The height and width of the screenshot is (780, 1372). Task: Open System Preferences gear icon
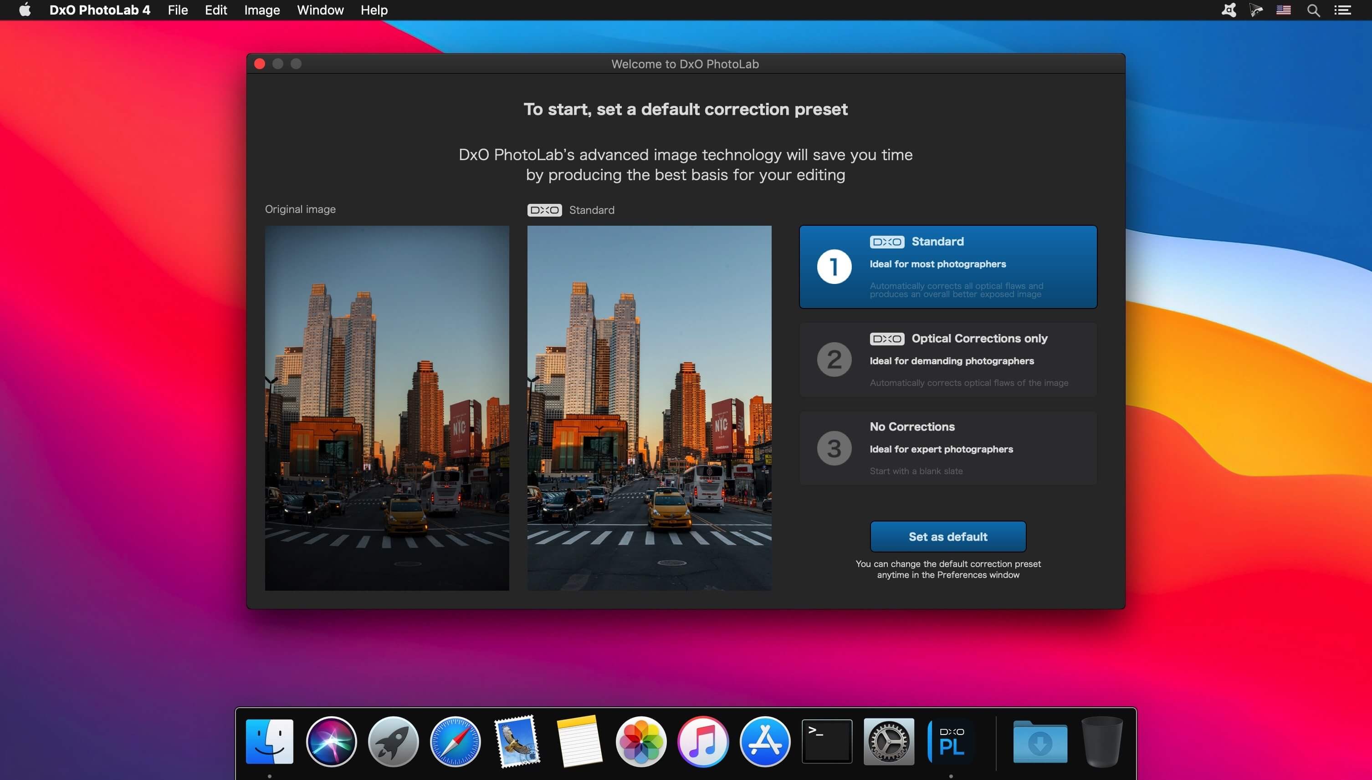click(888, 741)
